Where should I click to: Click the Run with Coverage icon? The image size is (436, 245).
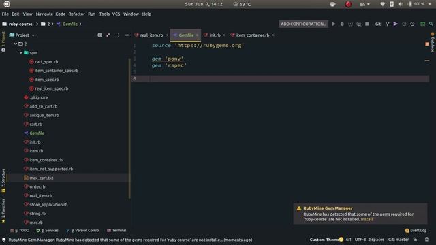350,24
